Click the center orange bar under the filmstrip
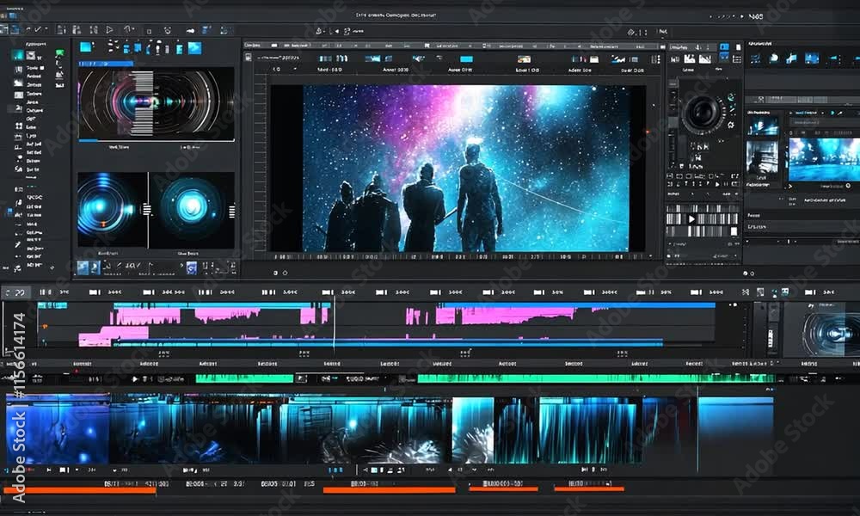860x516 pixels. point(389,490)
